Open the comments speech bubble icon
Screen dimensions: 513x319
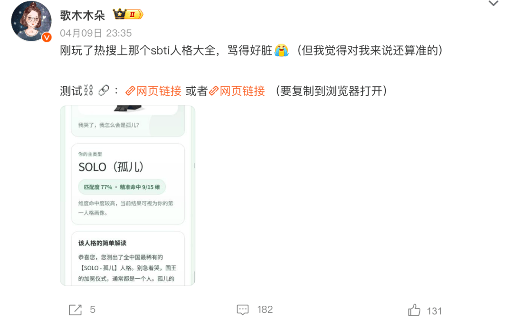pyautogui.click(x=243, y=310)
